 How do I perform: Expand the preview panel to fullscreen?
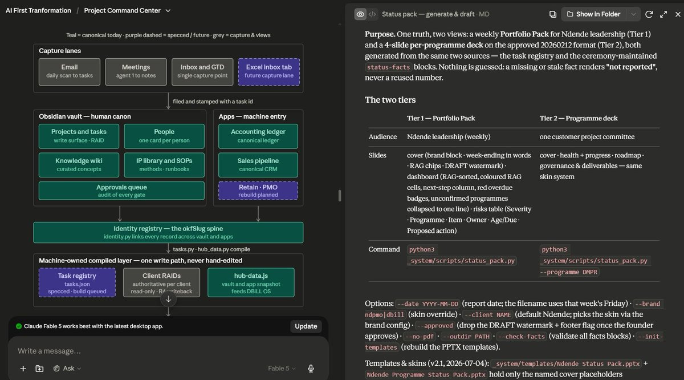pos(663,14)
